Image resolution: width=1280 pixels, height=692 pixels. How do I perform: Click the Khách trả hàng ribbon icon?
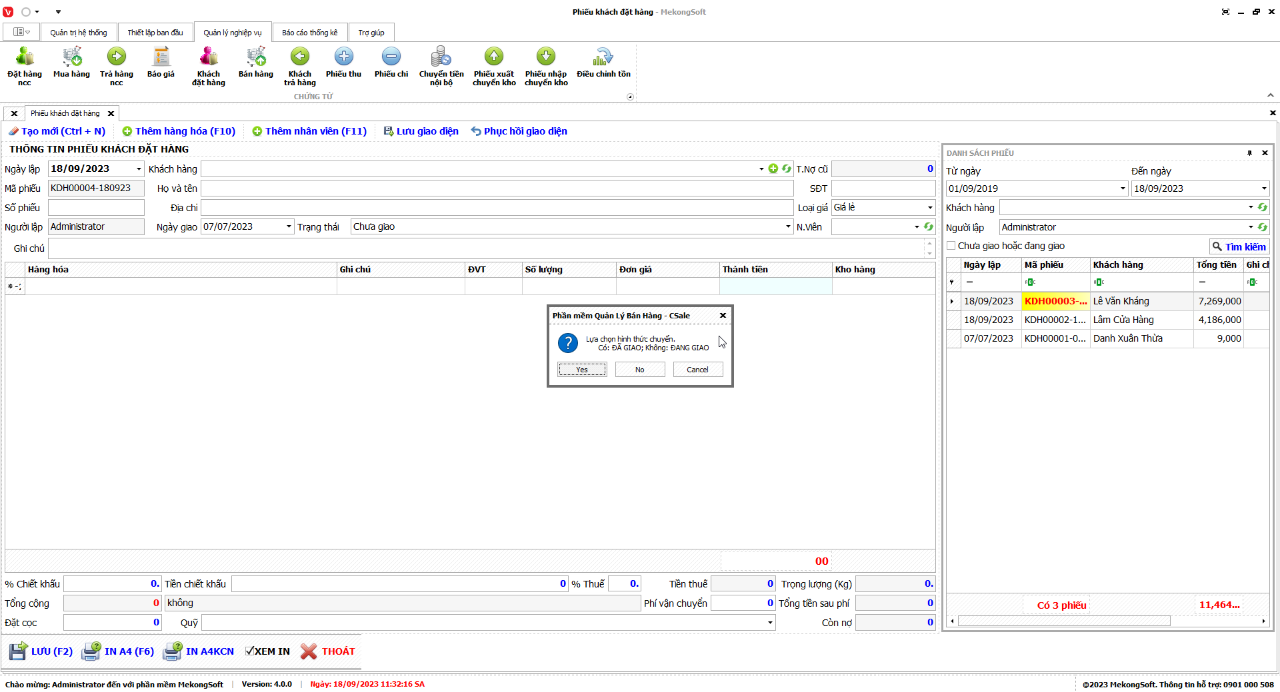coord(299,65)
